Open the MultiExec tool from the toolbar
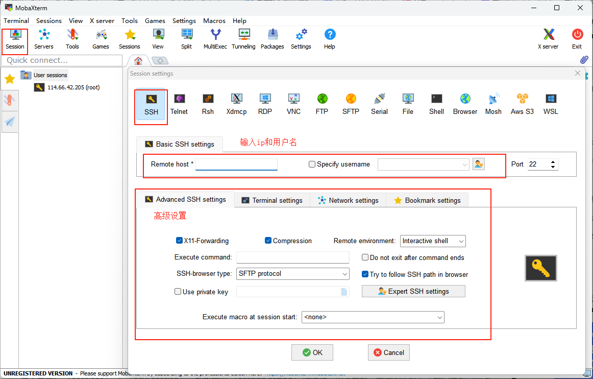This screenshot has width=593, height=379. (215, 39)
